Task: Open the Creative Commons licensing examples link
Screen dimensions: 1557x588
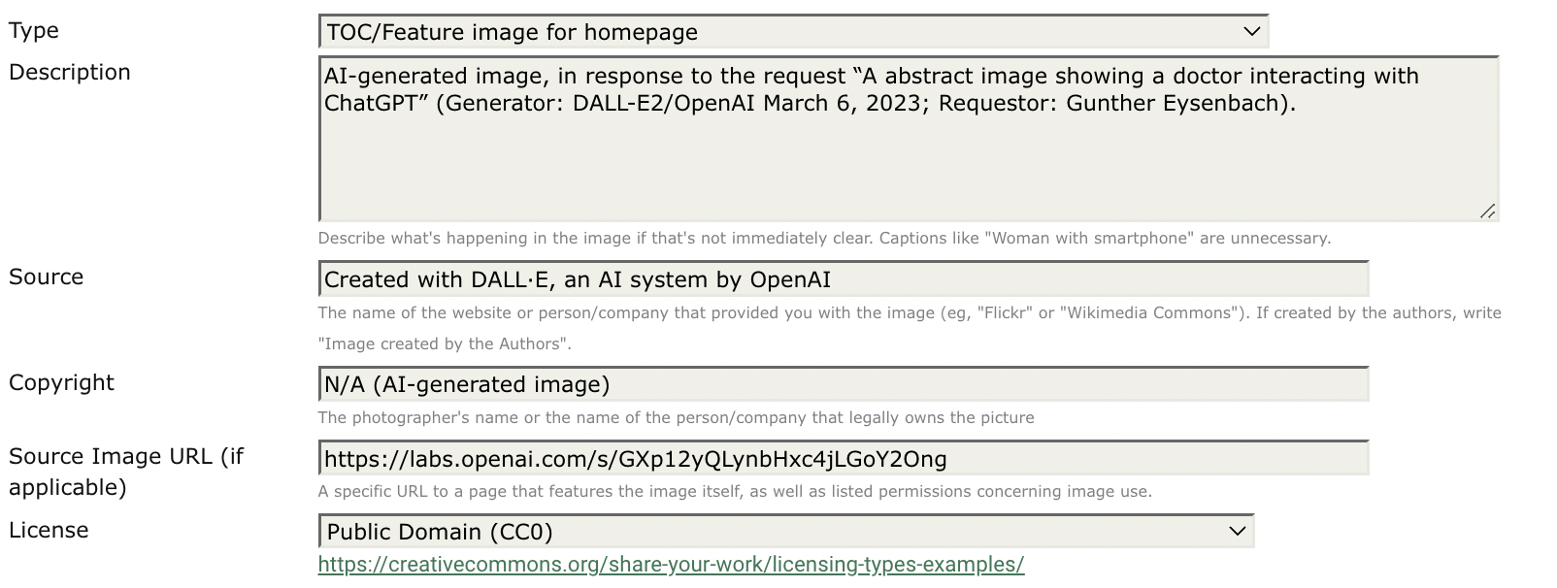Action: (671, 565)
